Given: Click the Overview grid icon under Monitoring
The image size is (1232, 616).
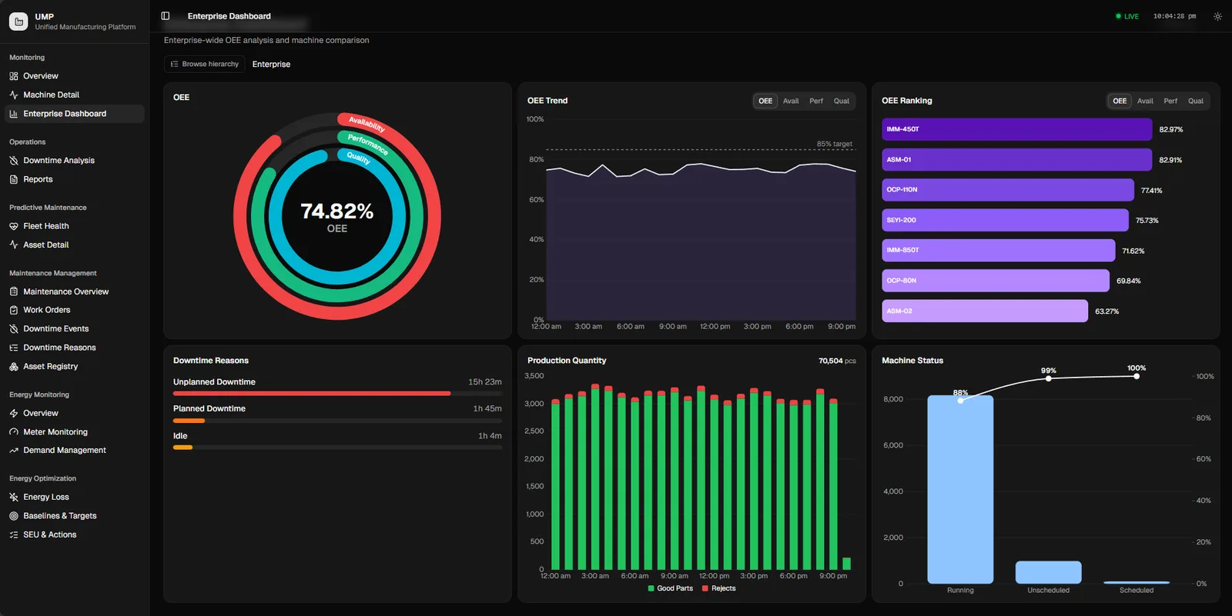Looking at the screenshot, I should (x=14, y=76).
